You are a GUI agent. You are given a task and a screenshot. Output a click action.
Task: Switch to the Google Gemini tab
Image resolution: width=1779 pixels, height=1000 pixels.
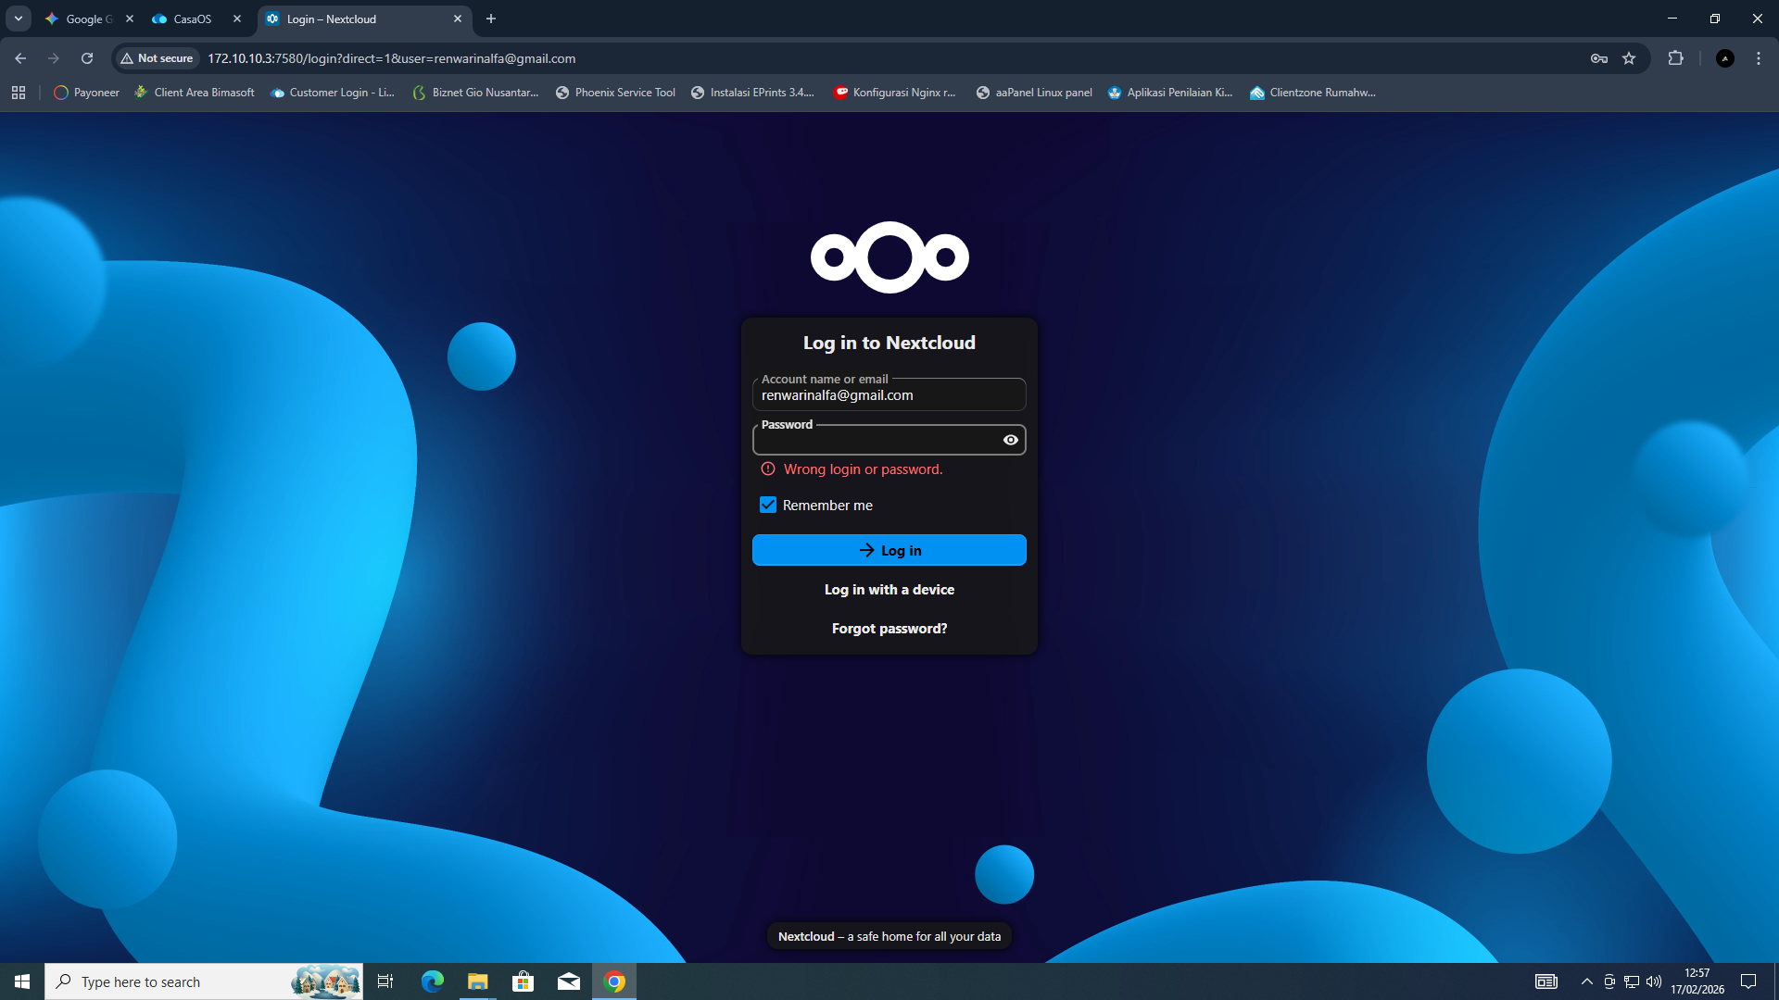point(83,19)
